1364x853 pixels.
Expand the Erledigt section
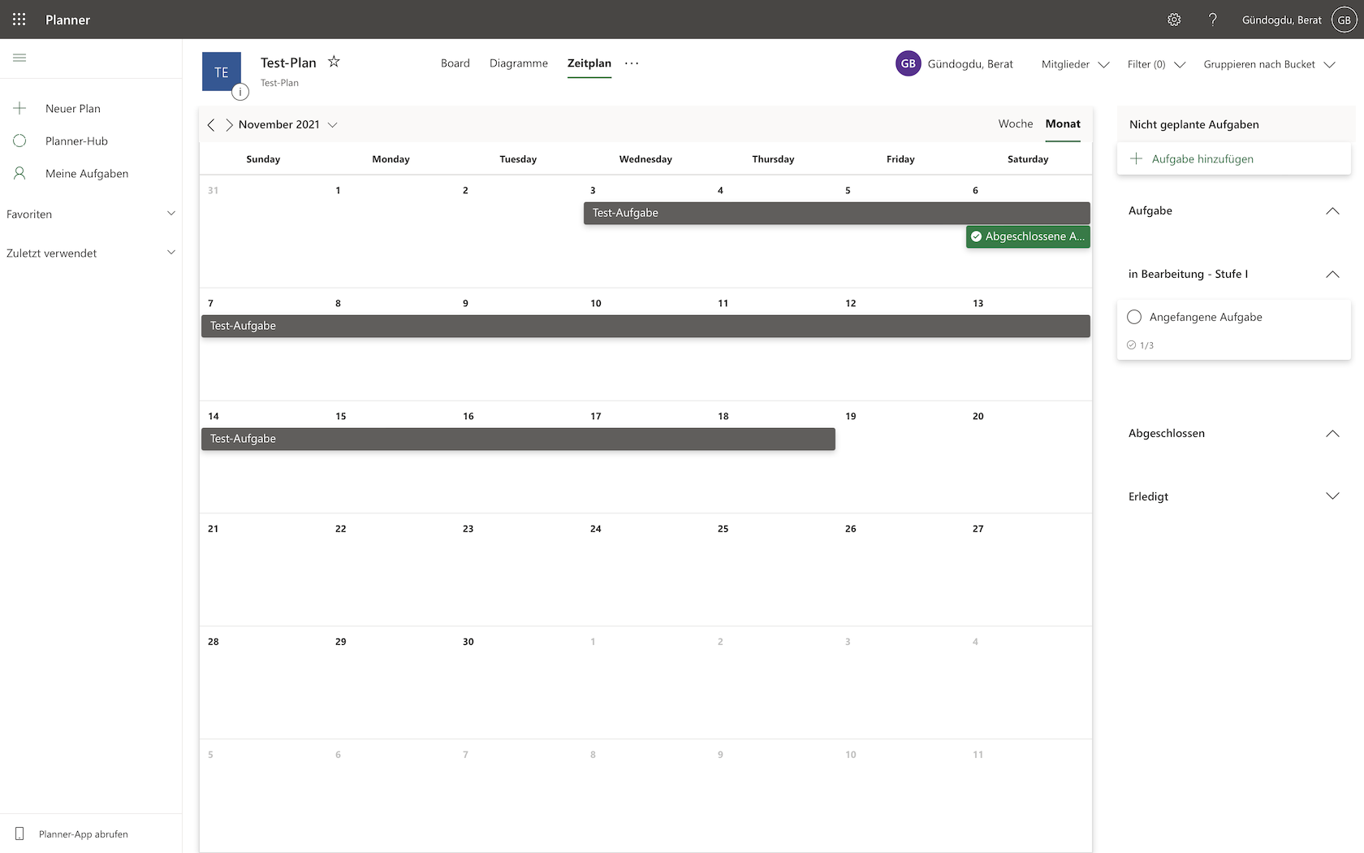1332,496
